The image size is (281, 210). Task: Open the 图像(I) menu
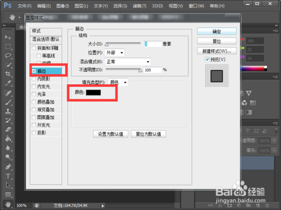[x=62, y=6]
